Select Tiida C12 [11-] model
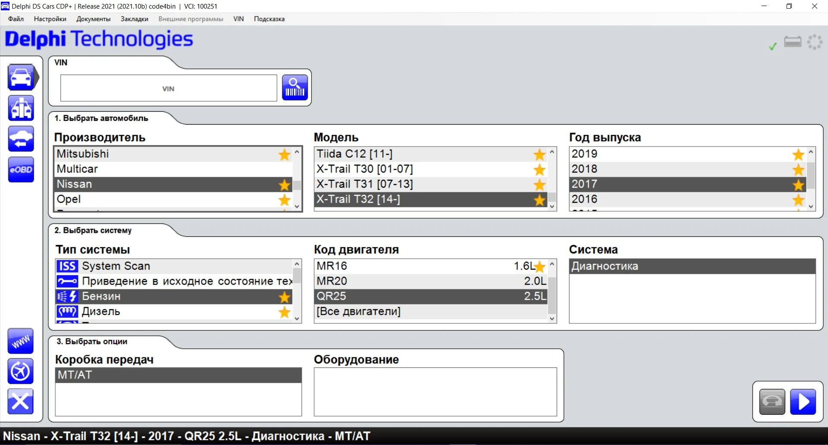 (x=431, y=154)
